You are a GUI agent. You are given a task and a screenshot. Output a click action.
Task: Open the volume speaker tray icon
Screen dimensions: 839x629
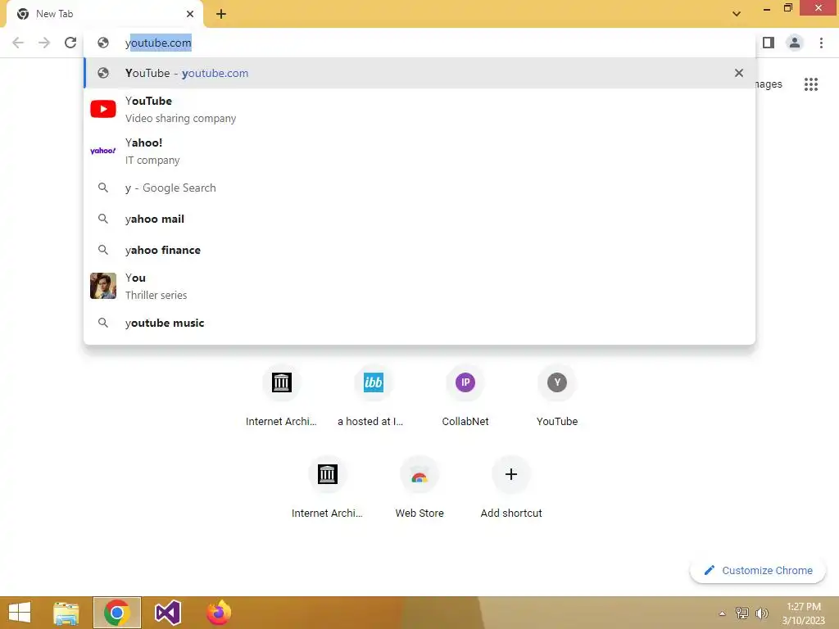pyautogui.click(x=761, y=613)
